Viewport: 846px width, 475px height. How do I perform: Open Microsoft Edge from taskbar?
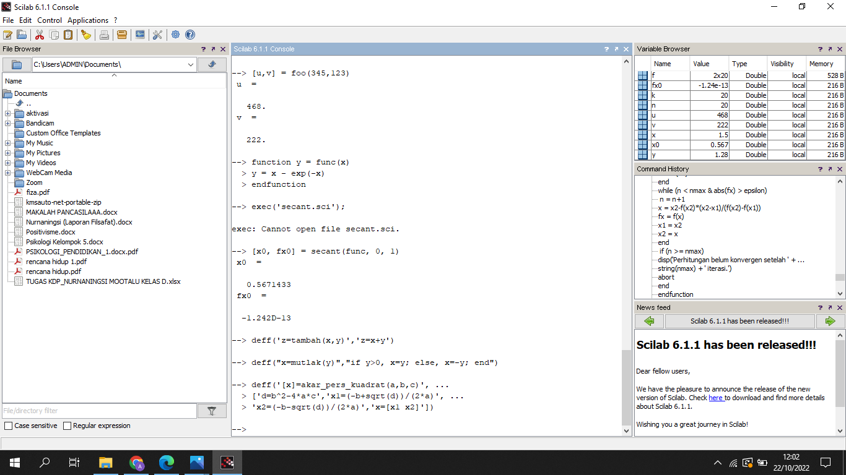pos(167,462)
